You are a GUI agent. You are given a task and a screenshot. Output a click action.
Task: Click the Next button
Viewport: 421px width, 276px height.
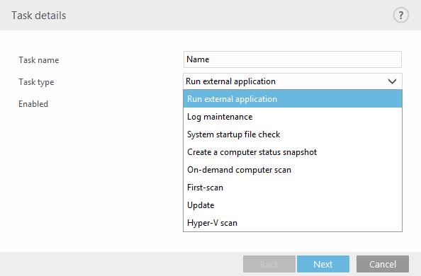click(x=323, y=264)
